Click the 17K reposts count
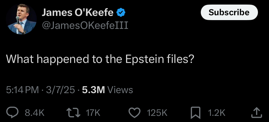 tap(93, 113)
